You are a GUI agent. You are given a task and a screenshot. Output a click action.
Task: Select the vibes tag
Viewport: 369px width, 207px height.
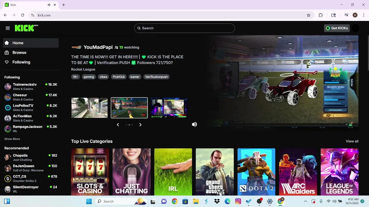[103, 77]
